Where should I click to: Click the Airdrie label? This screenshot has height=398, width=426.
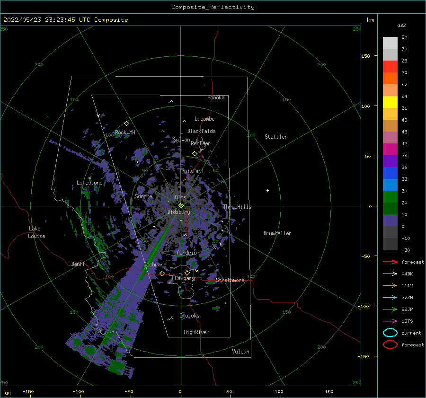coord(186,253)
